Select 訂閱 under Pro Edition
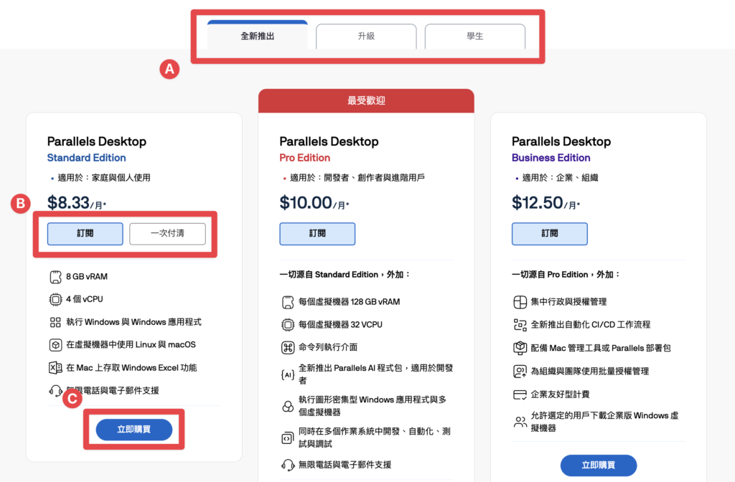This screenshot has width=735, height=482. (317, 233)
